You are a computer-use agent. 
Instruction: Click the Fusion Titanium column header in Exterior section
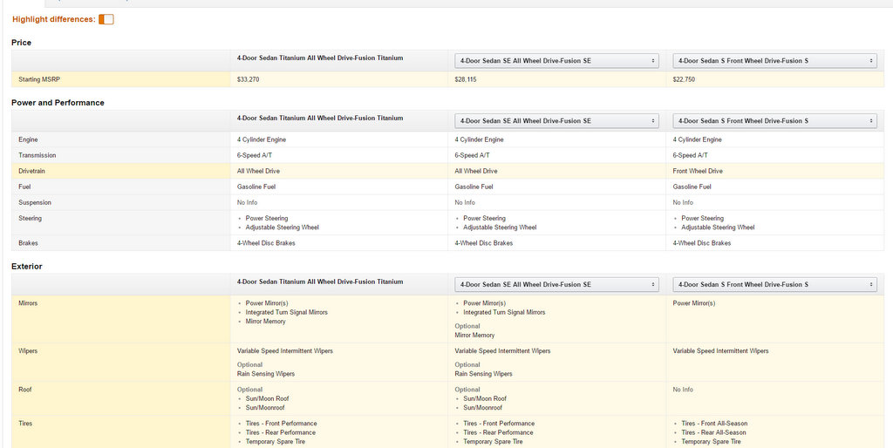[320, 282]
